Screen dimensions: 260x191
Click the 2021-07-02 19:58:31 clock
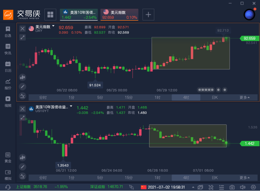[x=166, y=187]
